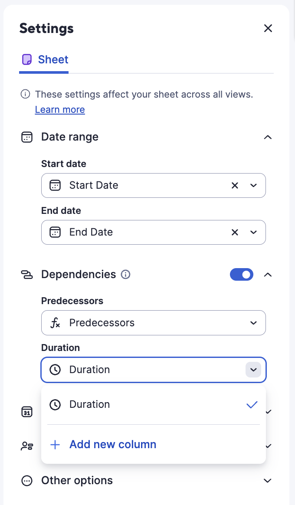Collapse the Date range section
Screen dimensions: 295x505
coord(268,137)
